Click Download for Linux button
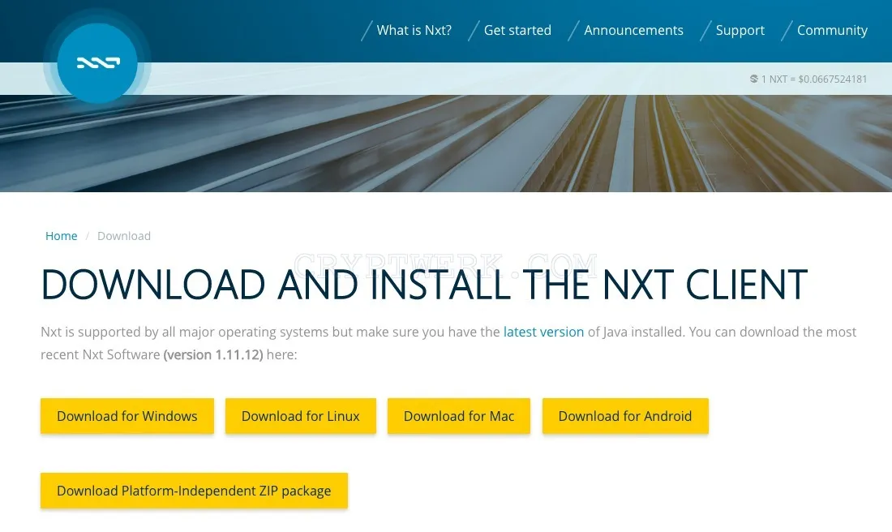The image size is (892, 532). coord(300,416)
